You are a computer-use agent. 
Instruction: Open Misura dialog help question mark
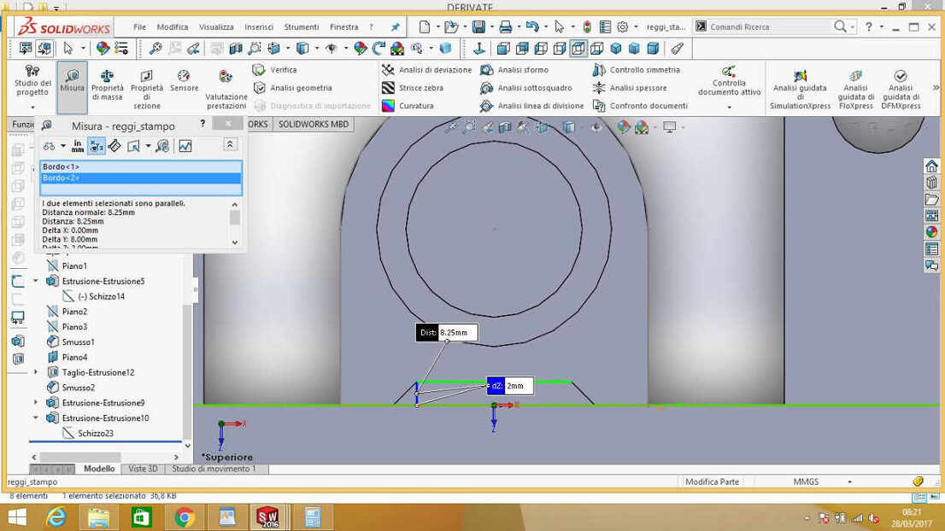point(202,124)
